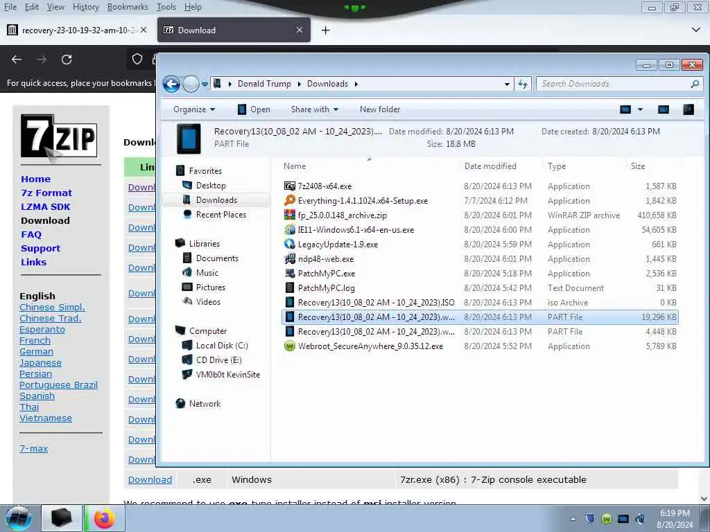The width and height of the screenshot is (710, 532).
Task: Open Firefox Tools menu
Action: pos(166,7)
